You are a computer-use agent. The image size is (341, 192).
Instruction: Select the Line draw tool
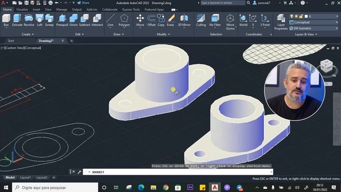click(110, 20)
